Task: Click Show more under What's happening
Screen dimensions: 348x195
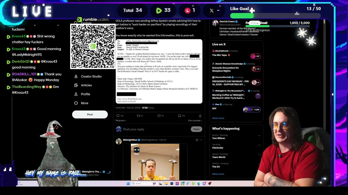Action: point(218,174)
